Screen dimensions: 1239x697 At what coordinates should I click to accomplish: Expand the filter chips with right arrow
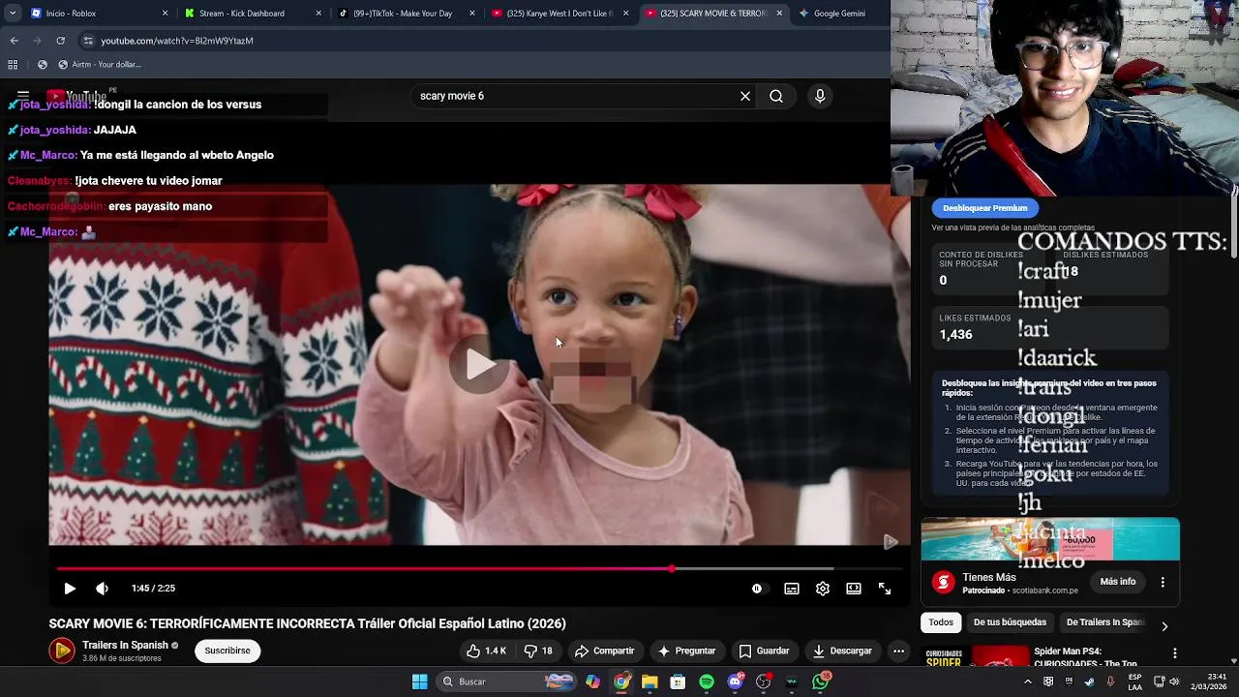1164,625
